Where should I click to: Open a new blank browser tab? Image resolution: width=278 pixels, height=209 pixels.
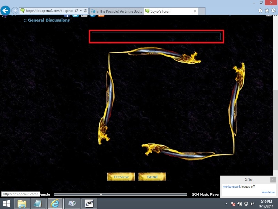(x=202, y=11)
